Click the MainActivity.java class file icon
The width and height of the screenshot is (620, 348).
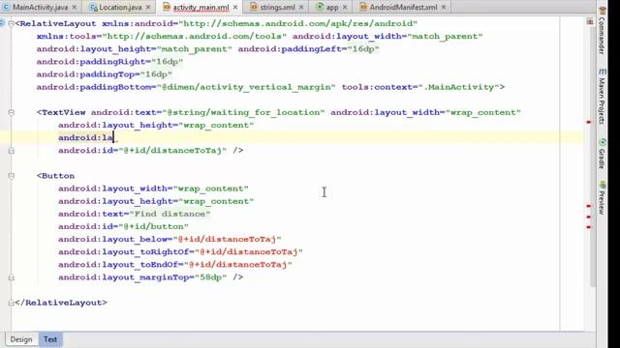click(6, 7)
